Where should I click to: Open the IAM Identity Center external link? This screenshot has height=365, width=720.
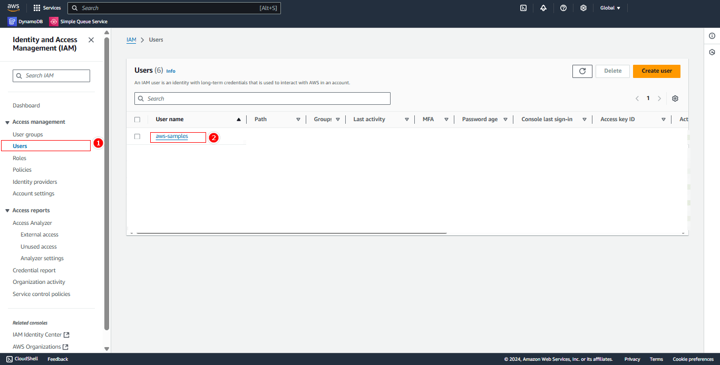(41, 334)
